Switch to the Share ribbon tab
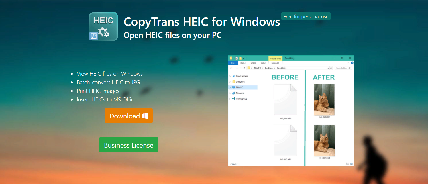Image resolution: width=428 pixels, height=184 pixels. tap(253, 63)
